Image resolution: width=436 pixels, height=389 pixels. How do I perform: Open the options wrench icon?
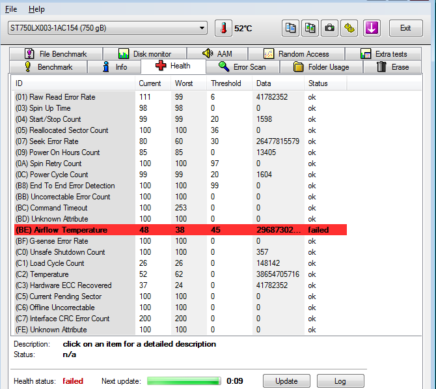coord(350,28)
